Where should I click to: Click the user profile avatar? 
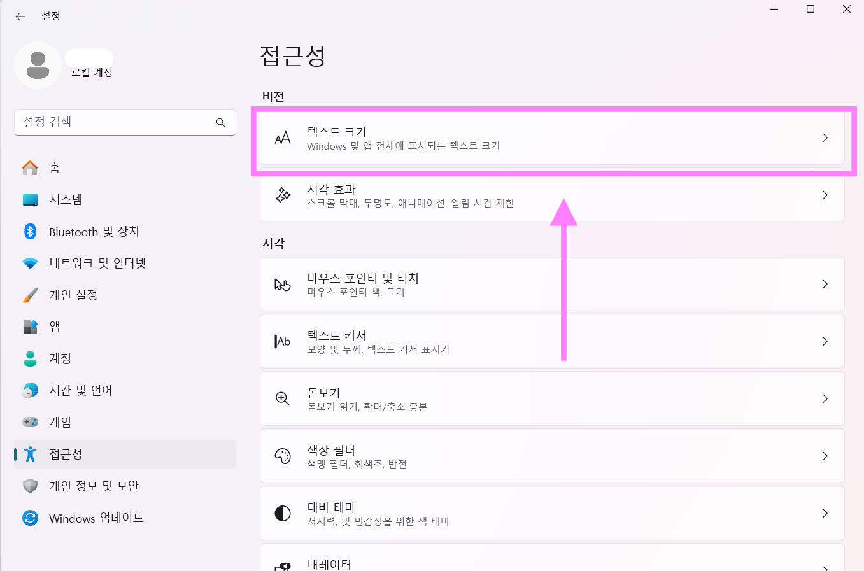pos(38,65)
